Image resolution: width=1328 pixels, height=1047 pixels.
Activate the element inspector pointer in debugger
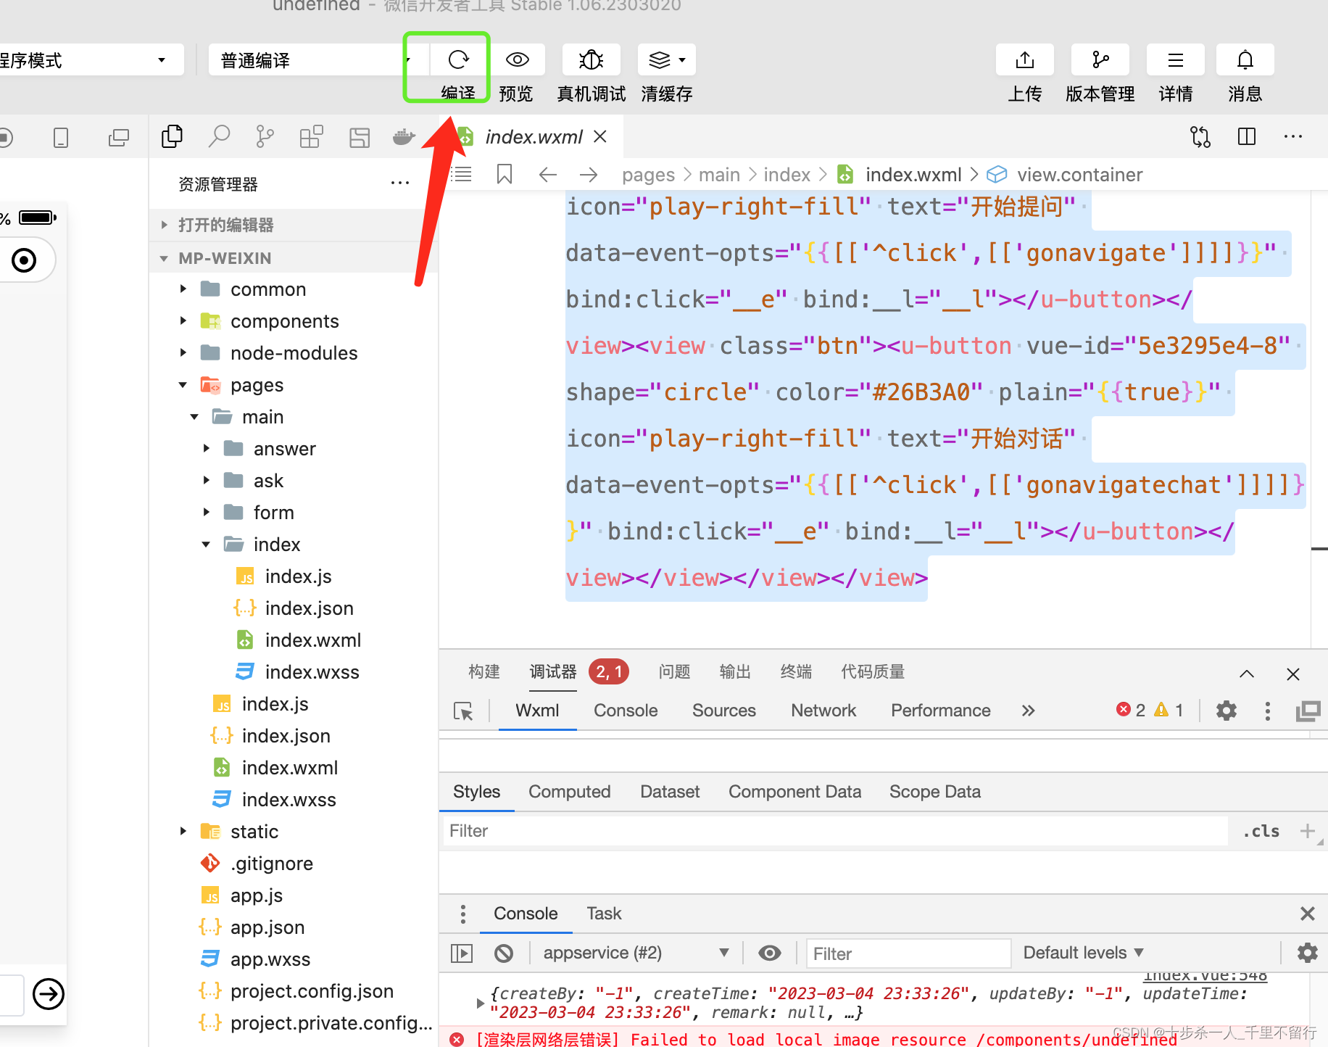(x=465, y=711)
